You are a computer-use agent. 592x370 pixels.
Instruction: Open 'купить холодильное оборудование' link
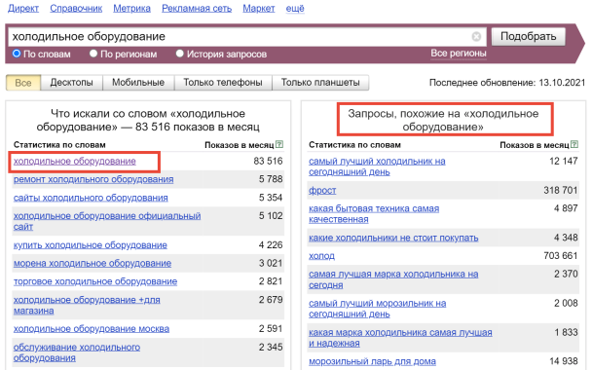pyautogui.click(x=91, y=245)
